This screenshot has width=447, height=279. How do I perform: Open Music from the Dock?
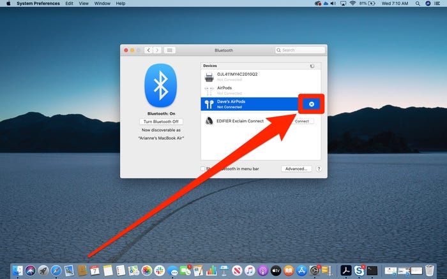pyautogui.click(x=250, y=271)
